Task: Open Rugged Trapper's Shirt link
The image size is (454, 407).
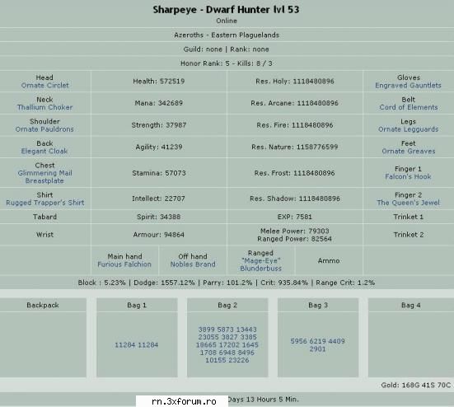Action: [x=44, y=203]
